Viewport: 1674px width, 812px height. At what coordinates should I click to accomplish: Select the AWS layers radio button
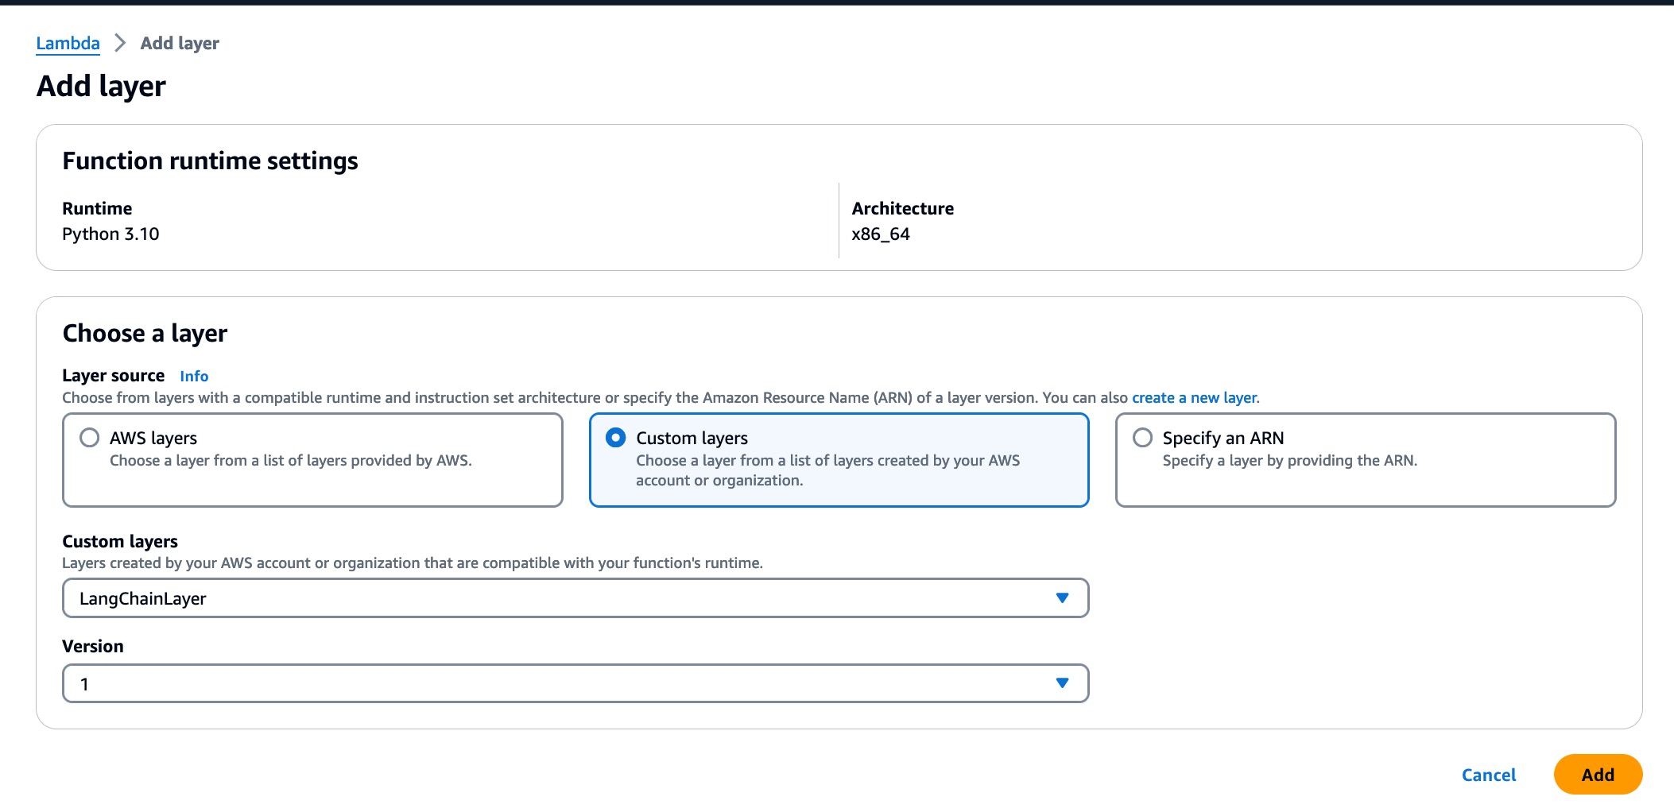(90, 438)
